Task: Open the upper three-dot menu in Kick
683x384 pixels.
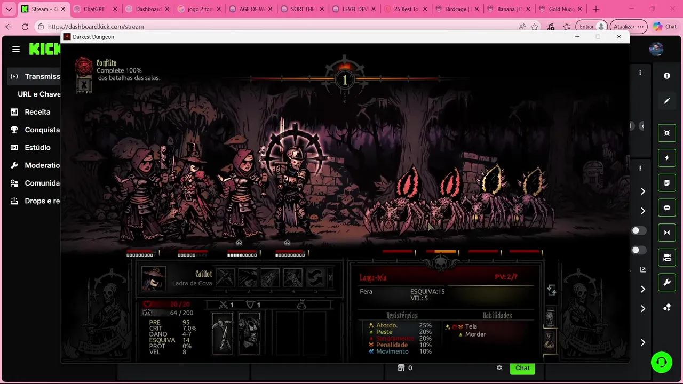Action: [x=640, y=73]
